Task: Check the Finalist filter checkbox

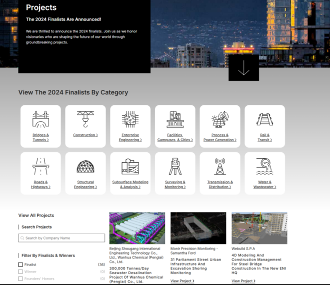Action: (x=20, y=265)
